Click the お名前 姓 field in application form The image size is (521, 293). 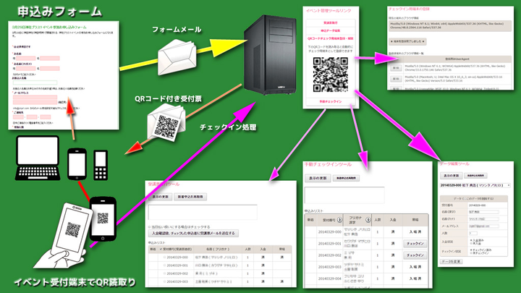coord(25,59)
